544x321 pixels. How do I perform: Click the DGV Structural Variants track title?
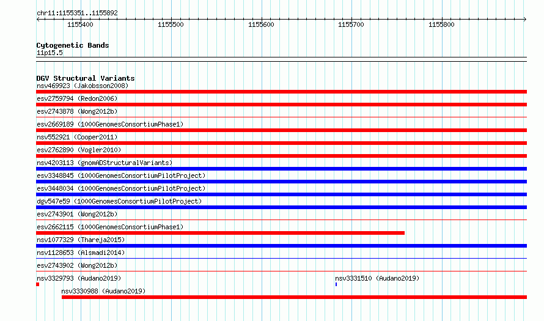point(86,78)
